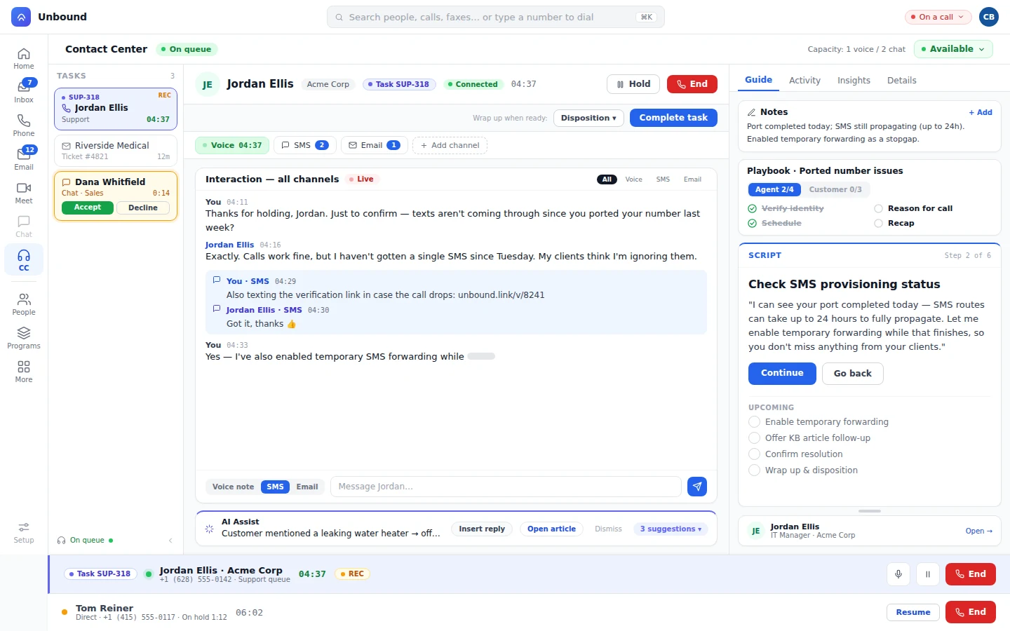
Task: Mark Offer KB article follow-up done
Action: point(755,438)
